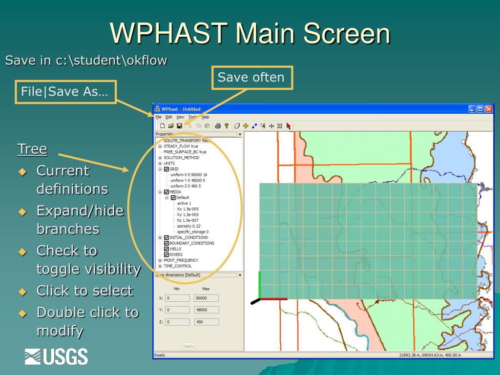500x375 pixels.
Task: Hide RIVERS using its checkbox
Action: coord(167,255)
